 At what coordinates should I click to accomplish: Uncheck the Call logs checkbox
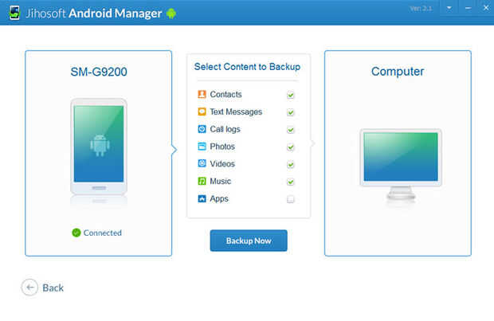point(291,130)
